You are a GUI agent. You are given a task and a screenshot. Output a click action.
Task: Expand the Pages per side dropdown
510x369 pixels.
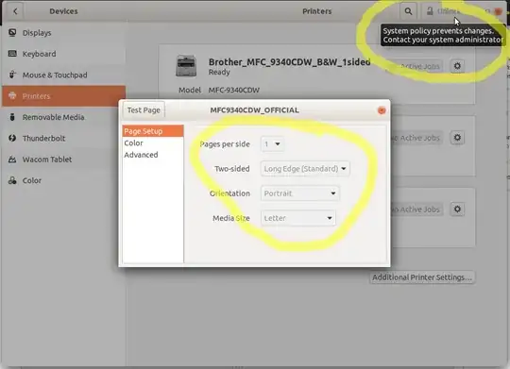[x=272, y=144]
